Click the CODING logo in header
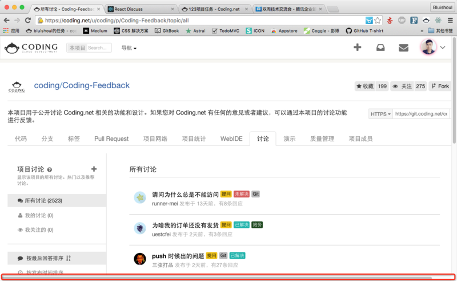 coord(31,48)
